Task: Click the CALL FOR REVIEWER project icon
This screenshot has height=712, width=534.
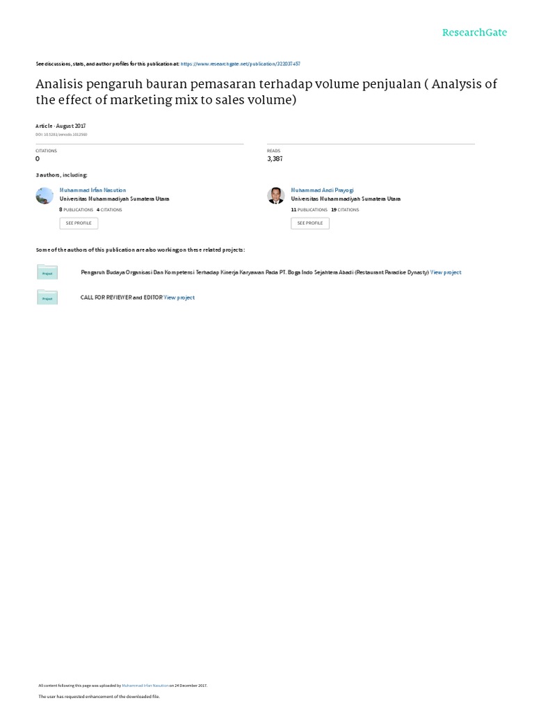Action: 47,298
